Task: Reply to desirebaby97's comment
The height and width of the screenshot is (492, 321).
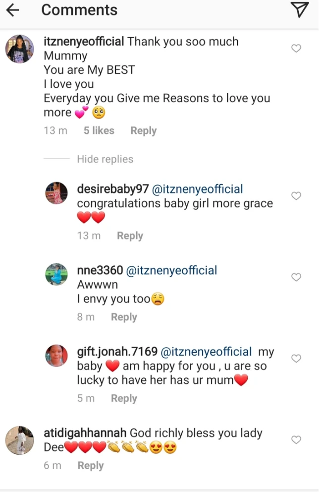Action: 130,236
